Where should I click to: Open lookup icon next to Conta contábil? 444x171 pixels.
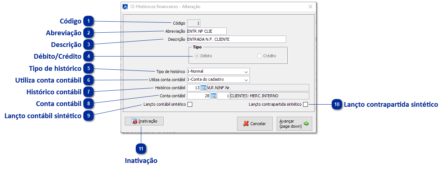(213, 96)
